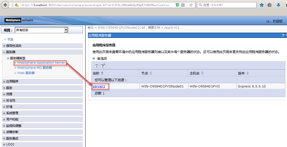Screen dimensions: 287x147
Task: Sort the table by the 版本 column arrows
Action: click(247, 73)
